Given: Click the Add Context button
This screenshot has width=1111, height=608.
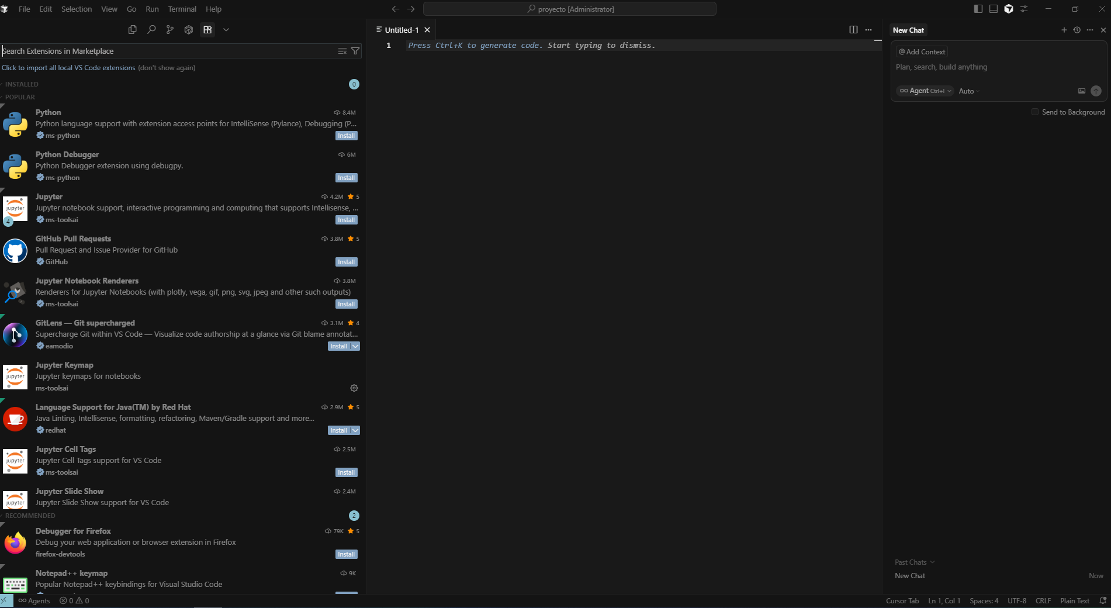Looking at the screenshot, I should click(922, 52).
